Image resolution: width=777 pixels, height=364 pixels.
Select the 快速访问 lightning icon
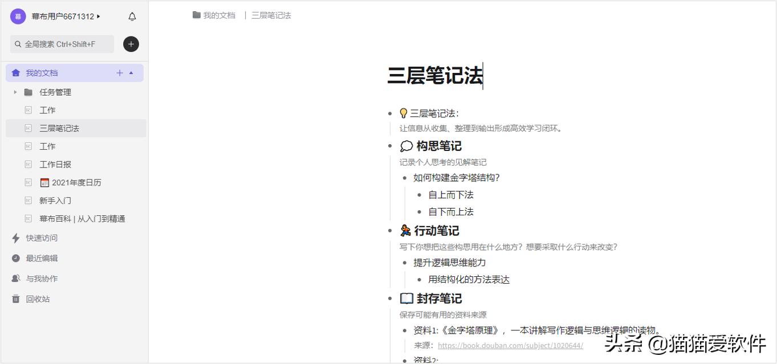(x=15, y=238)
